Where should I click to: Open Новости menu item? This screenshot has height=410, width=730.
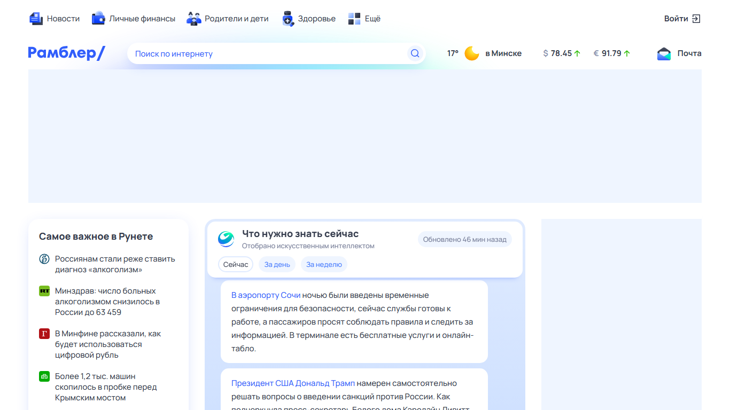pyautogui.click(x=54, y=19)
